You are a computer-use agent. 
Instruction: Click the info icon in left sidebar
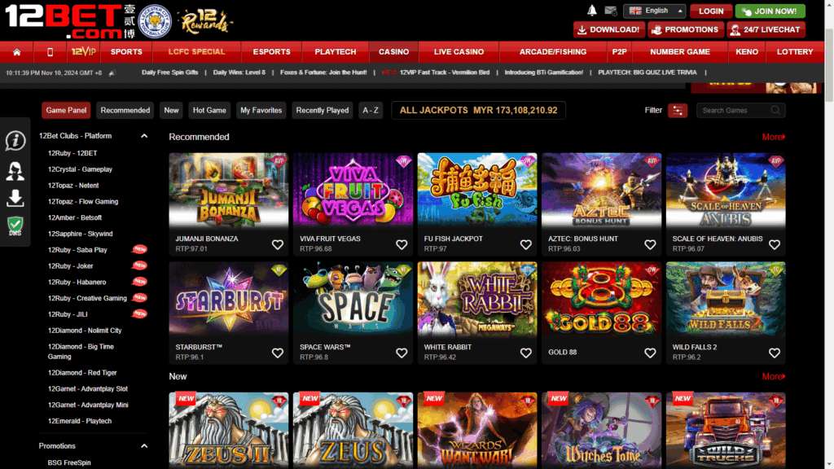tap(15, 141)
